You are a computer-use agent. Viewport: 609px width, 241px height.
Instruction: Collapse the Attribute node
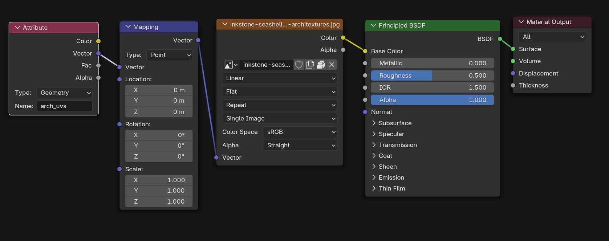click(x=17, y=28)
